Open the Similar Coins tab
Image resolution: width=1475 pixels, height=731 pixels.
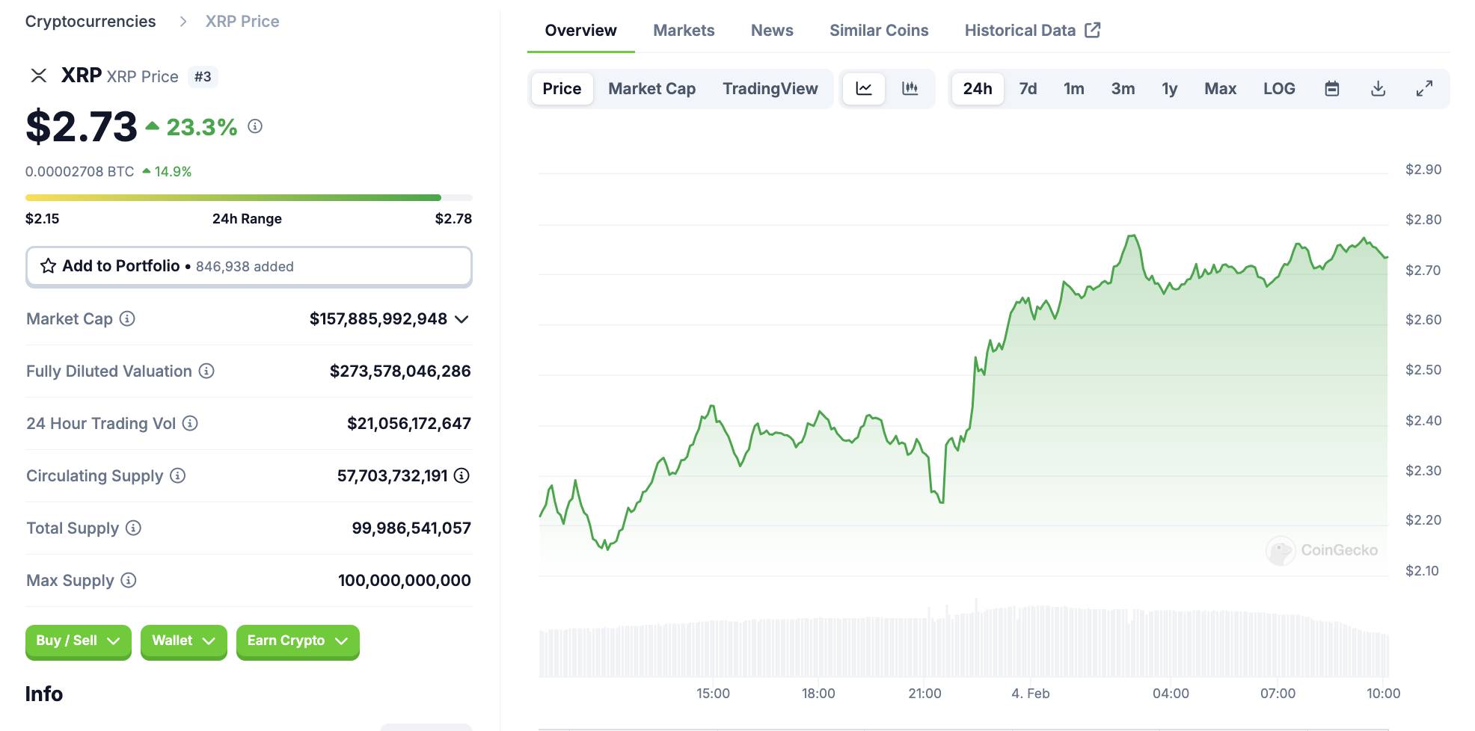(879, 31)
